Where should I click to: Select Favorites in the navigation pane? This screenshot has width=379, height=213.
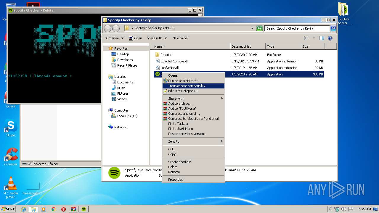click(121, 49)
